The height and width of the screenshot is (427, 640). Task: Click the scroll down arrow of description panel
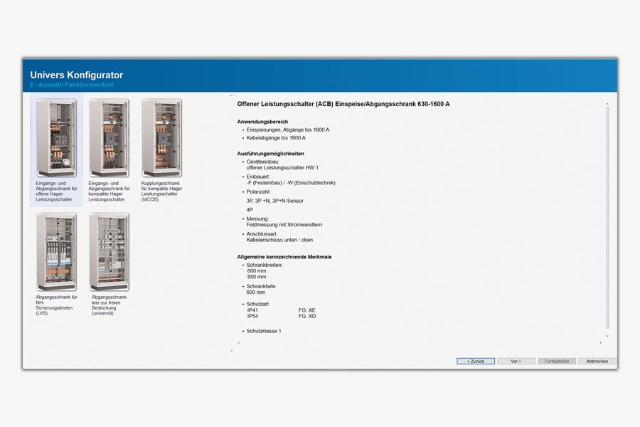pyautogui.click(x=607, y=336)
